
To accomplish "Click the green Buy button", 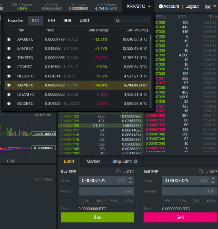I will [97, 217].
